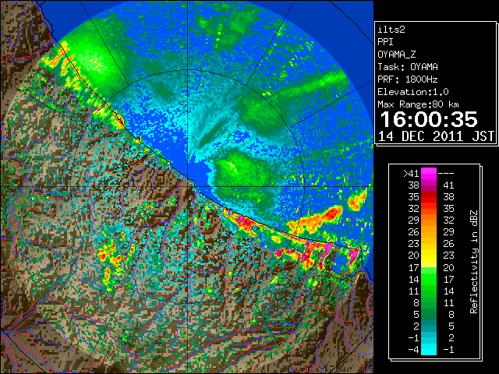Click the magenta >41 dBZ legend swatch
Viewport: 499px width, 374px height.
click(429, 174)
